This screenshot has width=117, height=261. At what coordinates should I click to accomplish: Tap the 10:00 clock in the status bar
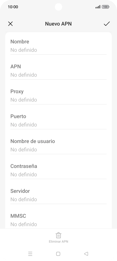pyautogui.click(x=13, y=7)
